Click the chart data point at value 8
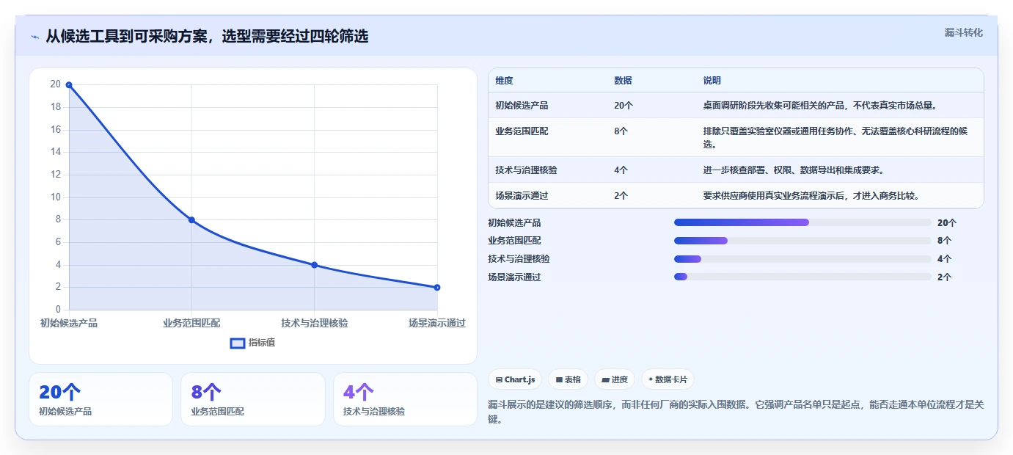Screen dimensions: 1013x455 point(191,220)
